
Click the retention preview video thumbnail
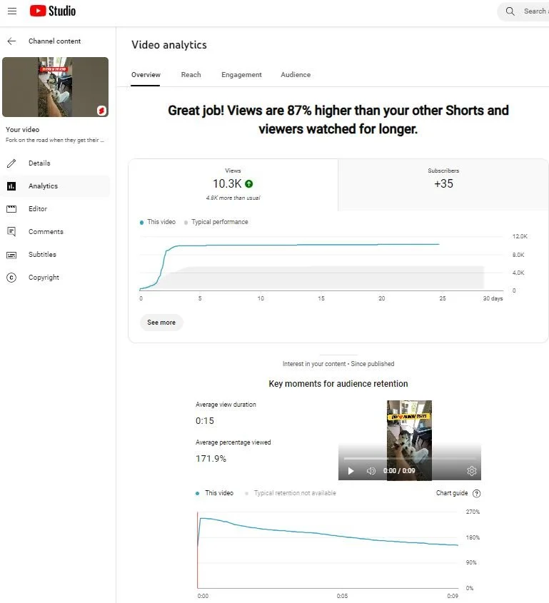(x=409, y=440)
